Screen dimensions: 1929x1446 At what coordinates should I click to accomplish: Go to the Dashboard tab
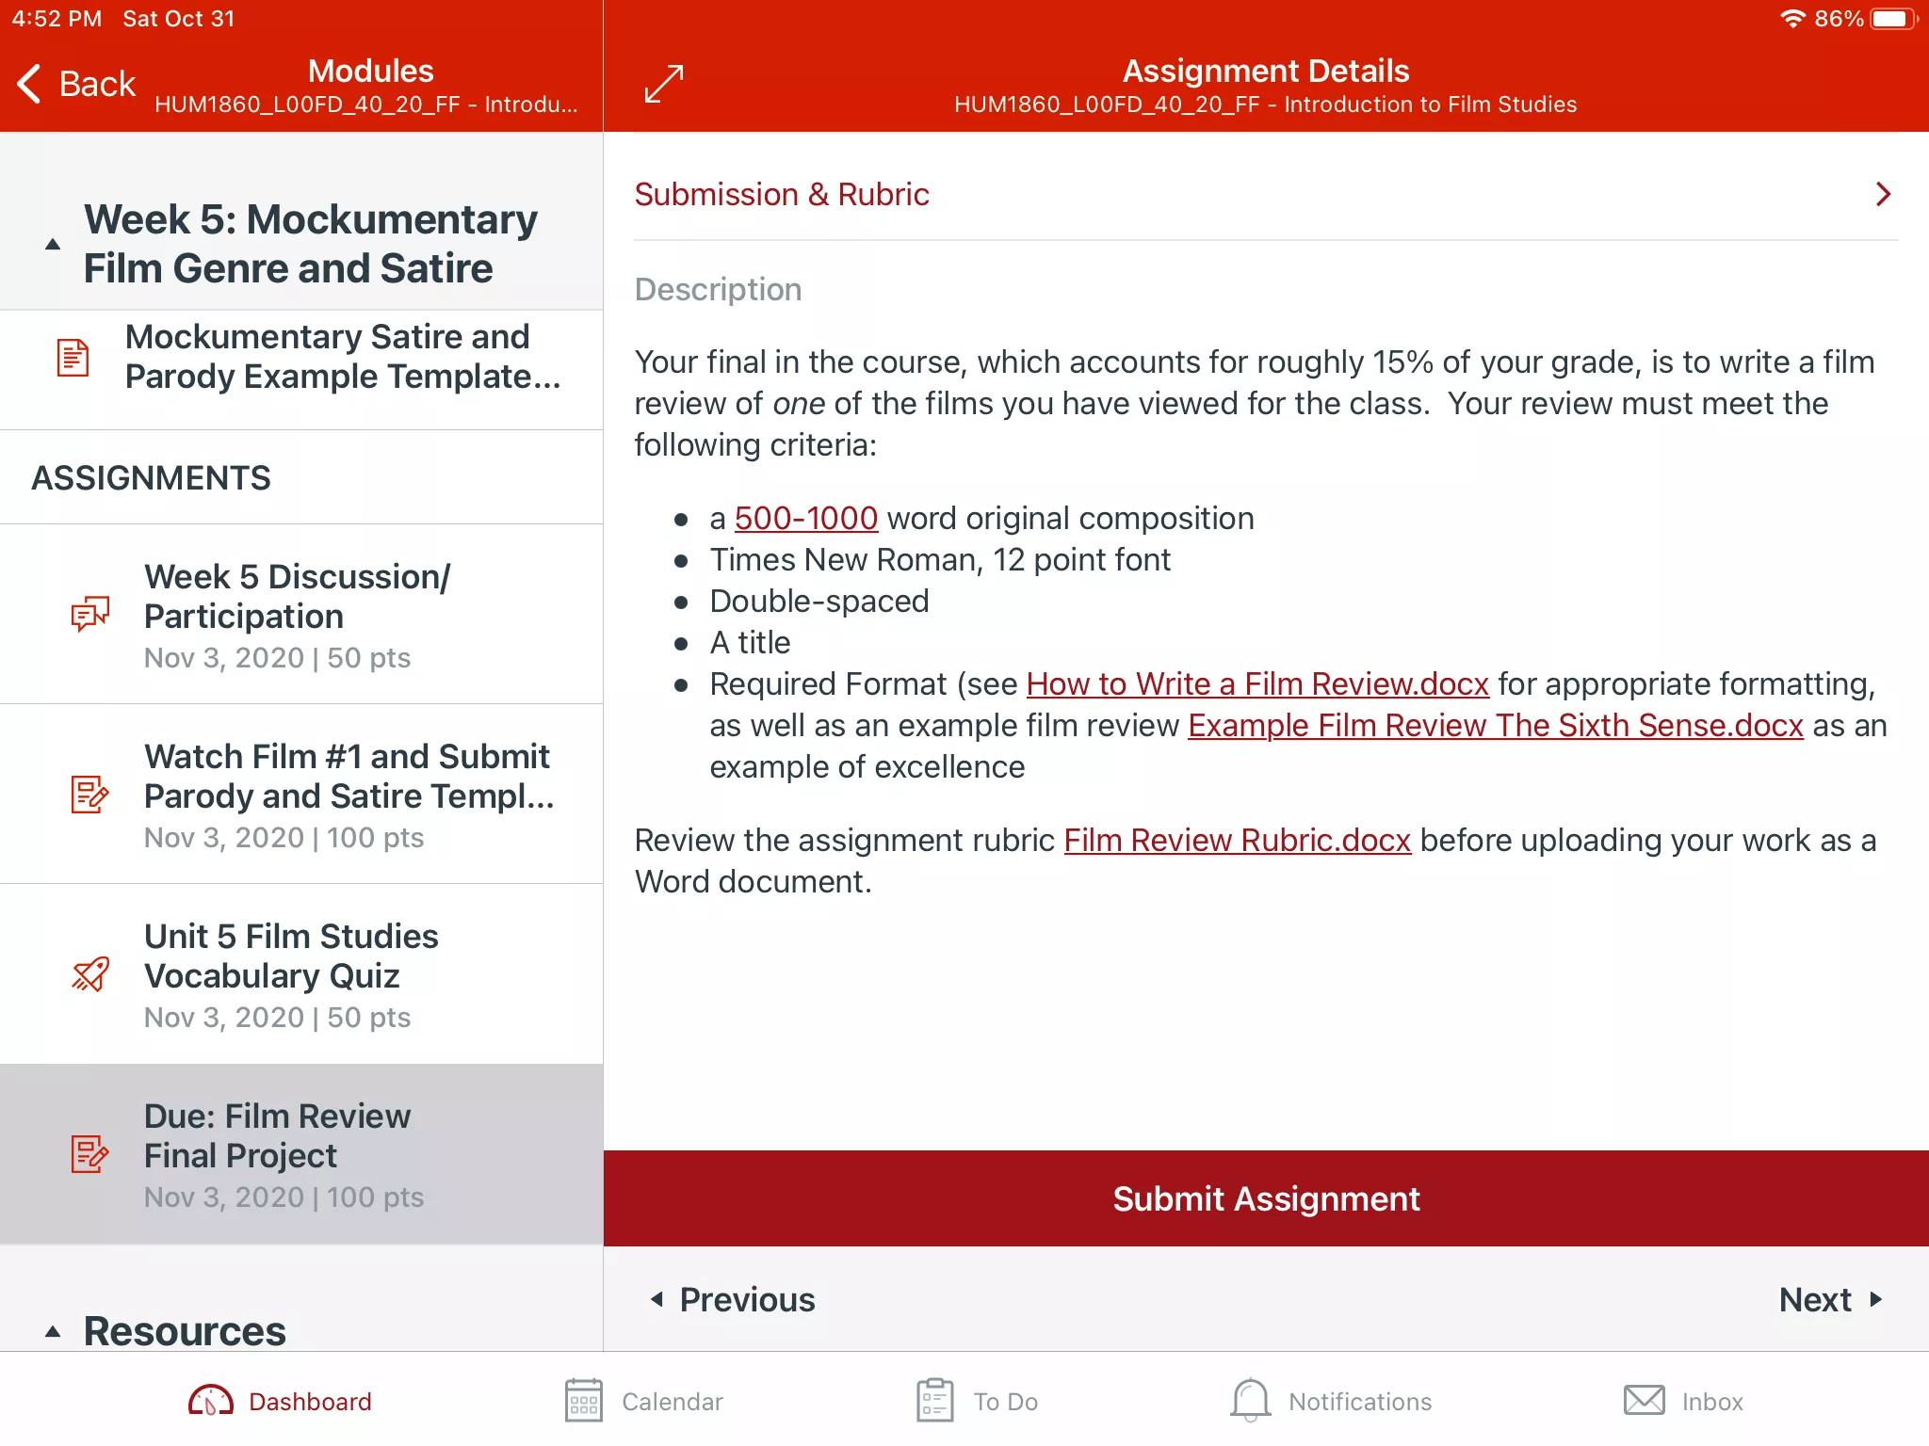coord(280,1401)
